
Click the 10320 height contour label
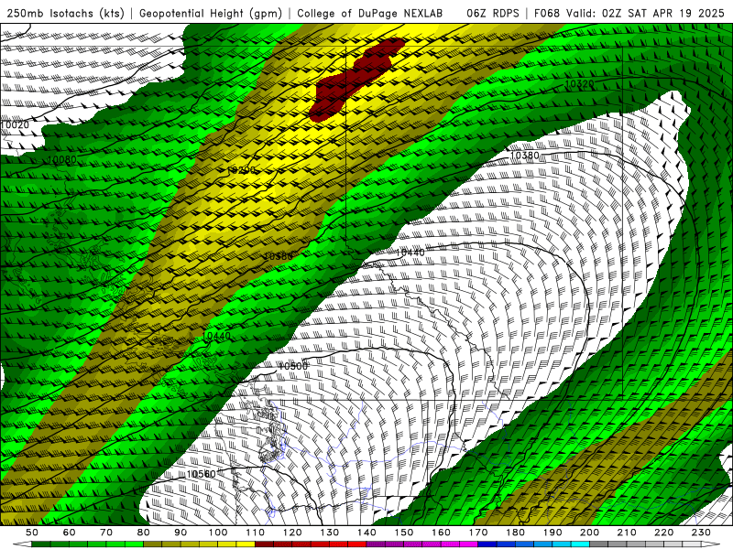[x=580, y=84]
